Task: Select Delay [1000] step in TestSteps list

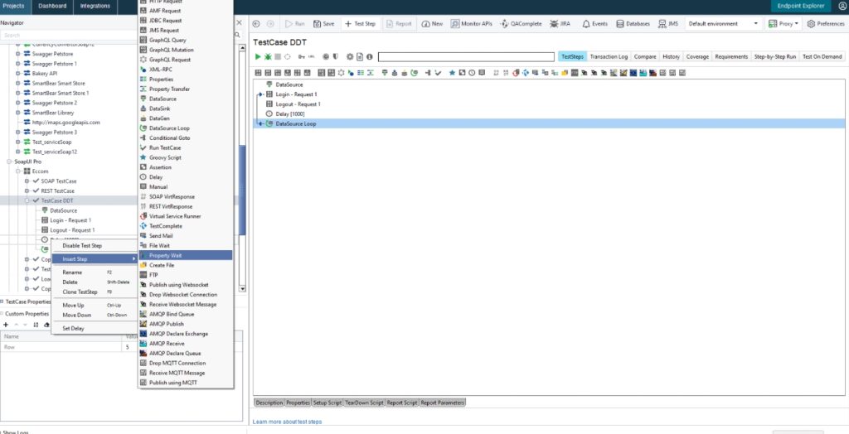Action: [x=290, y=113]
